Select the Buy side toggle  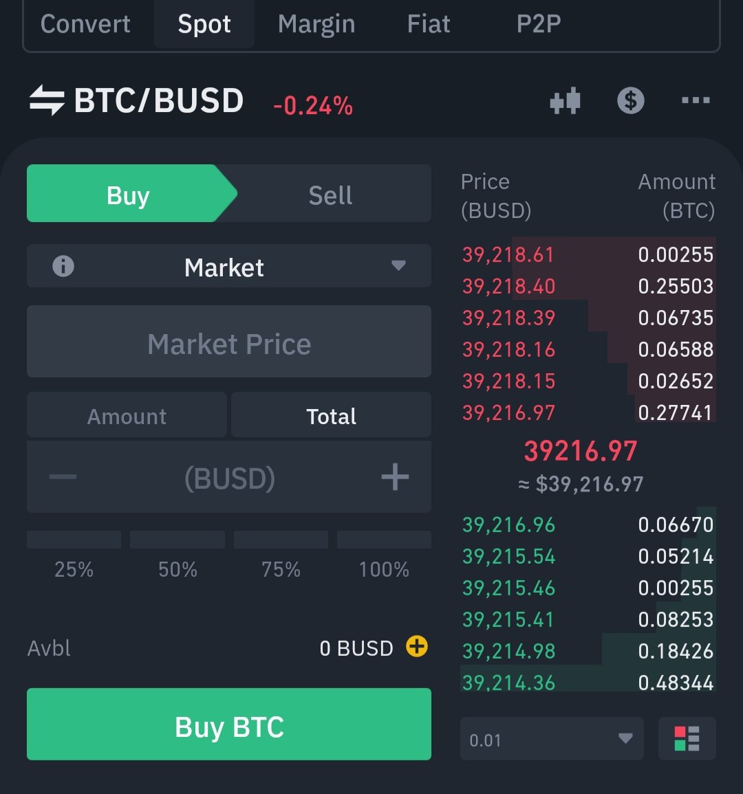[x=128, y=195]
